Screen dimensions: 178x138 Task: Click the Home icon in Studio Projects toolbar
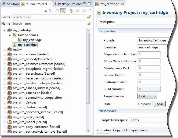coord(71,11)
